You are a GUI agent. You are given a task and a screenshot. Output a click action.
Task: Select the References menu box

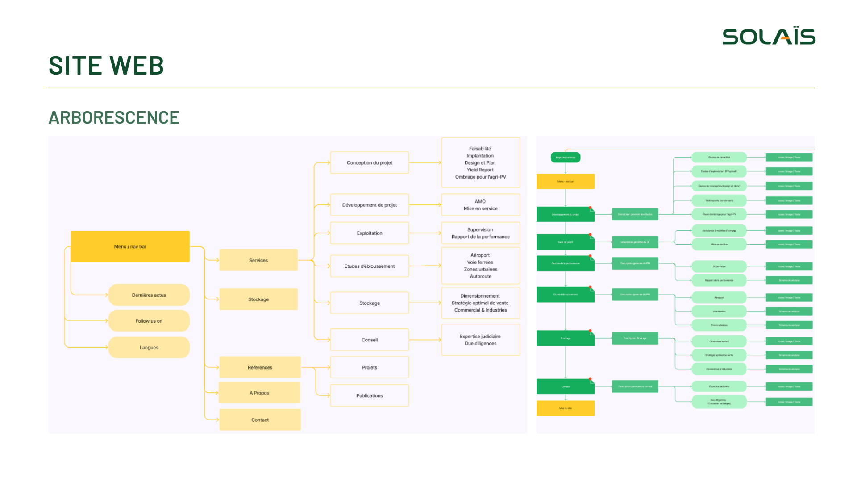tap(260, 367)
